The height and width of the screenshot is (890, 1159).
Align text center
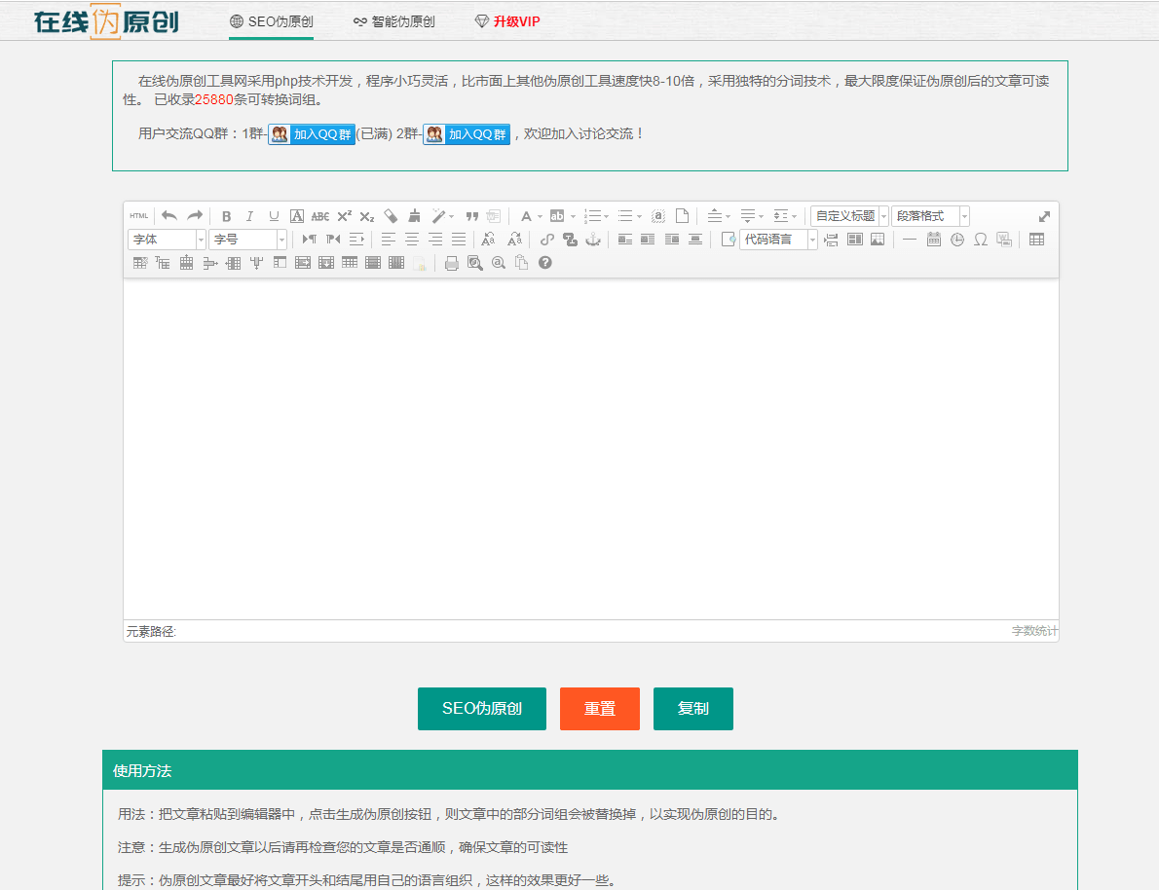[x=412, y=240]
